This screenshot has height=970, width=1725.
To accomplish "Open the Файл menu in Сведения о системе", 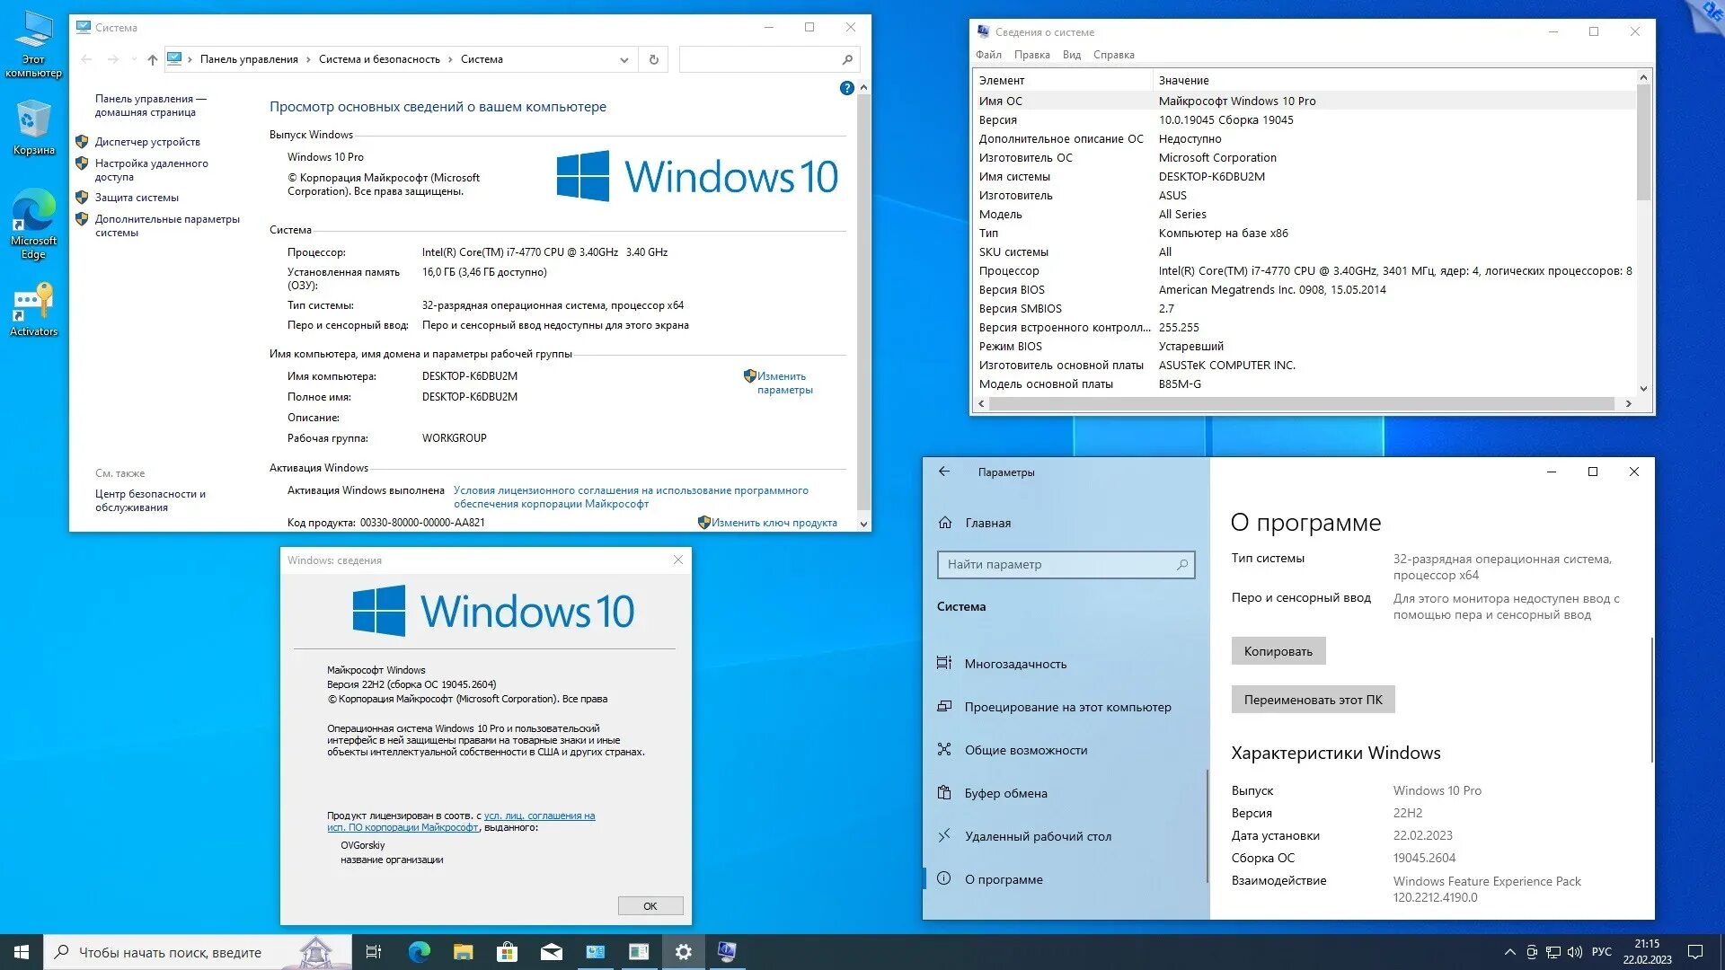I will click(988, 55).
